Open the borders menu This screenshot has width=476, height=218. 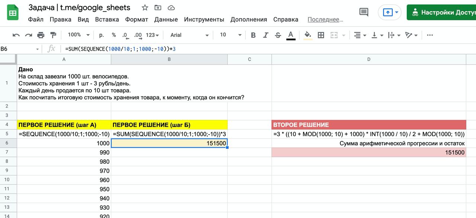(321, 35)
